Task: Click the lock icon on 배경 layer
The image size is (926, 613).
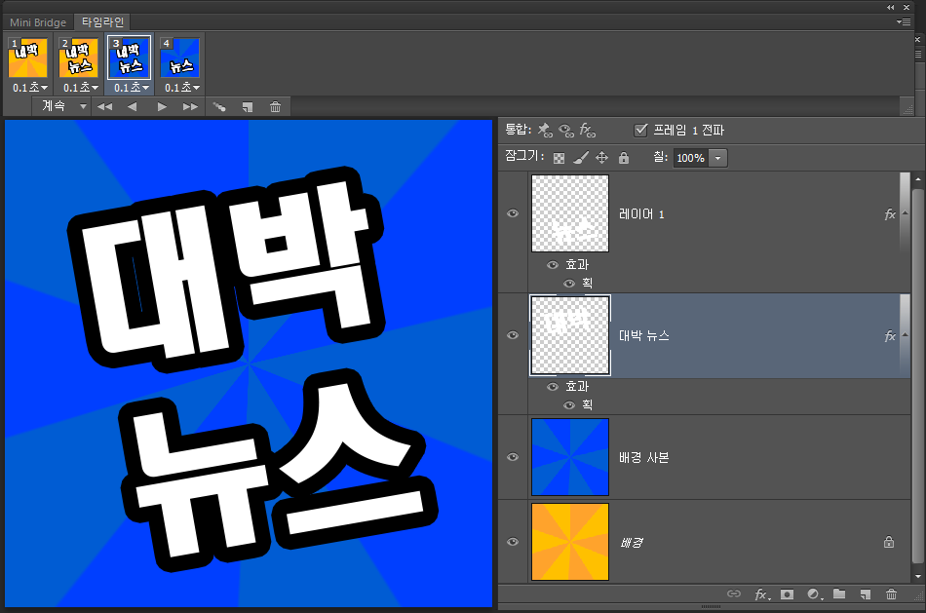Action: coord(888,542)
